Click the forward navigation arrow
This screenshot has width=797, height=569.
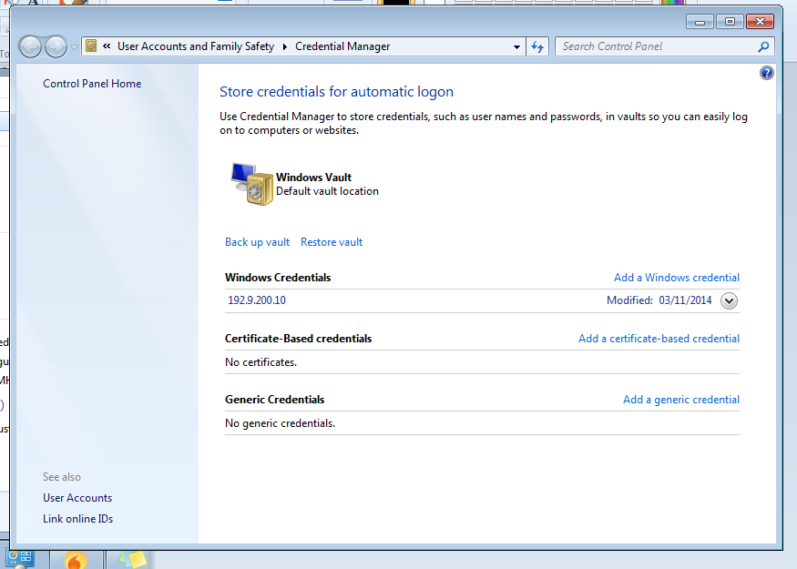pos(55,46)
